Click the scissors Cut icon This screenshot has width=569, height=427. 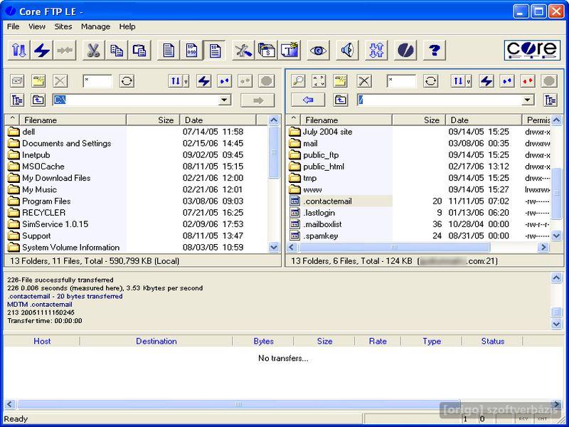click(94, 50)
